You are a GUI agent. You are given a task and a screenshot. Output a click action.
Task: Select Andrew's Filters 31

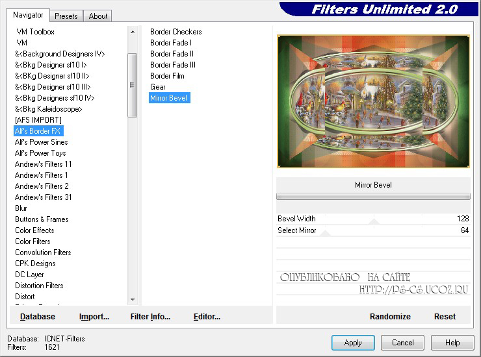pos(44,197)
